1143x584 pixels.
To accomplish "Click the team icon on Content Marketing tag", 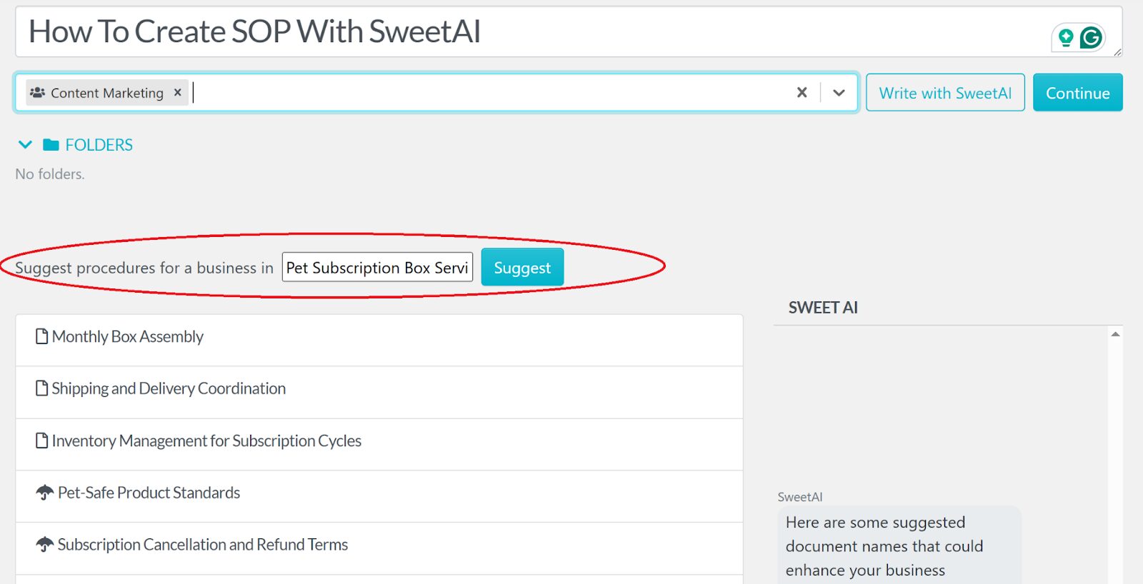I will pyautogui.click(x=37, y=92).
